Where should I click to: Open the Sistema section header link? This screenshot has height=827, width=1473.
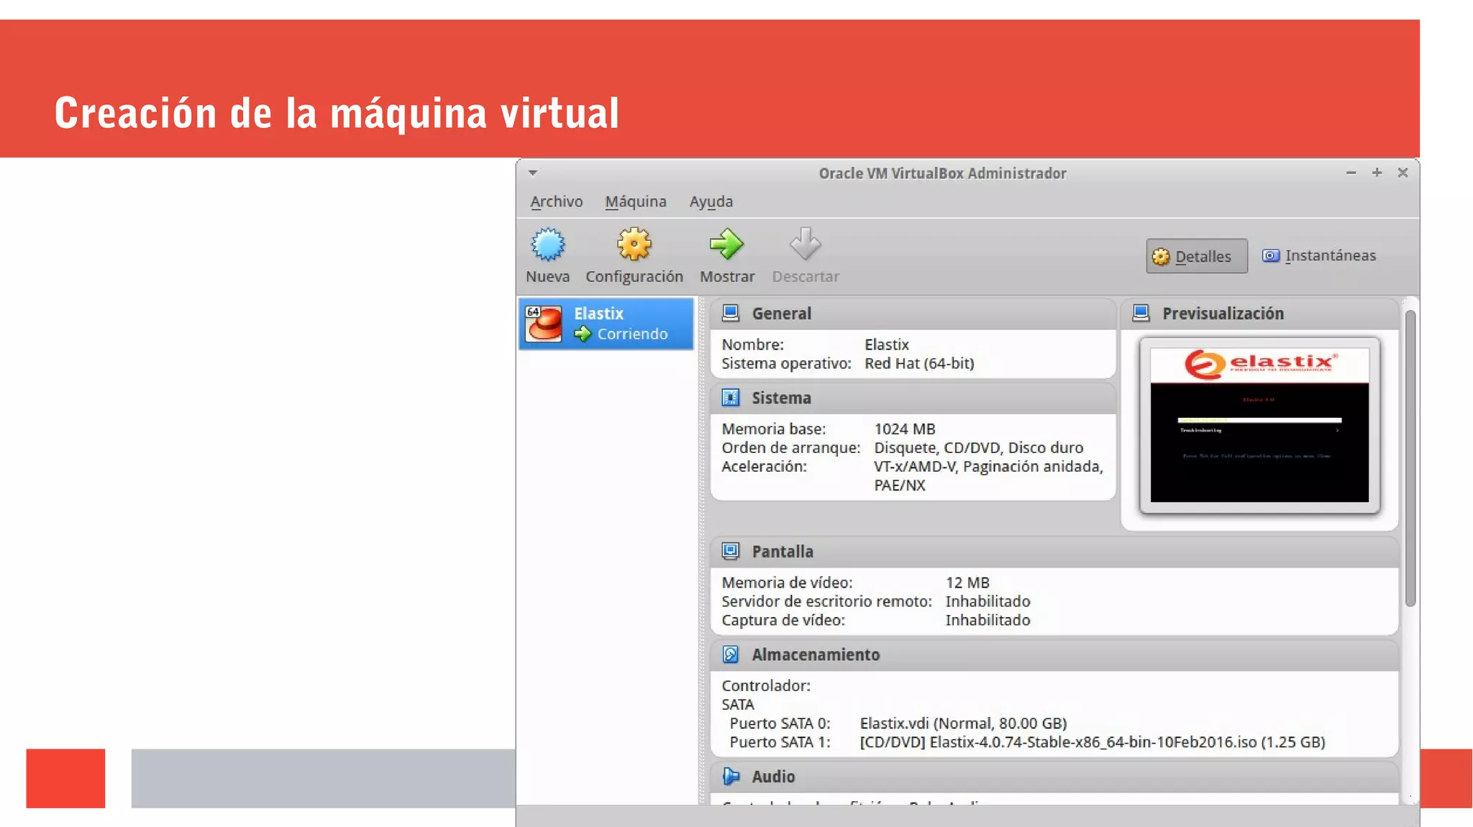781,398
